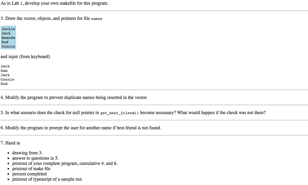Viewport: 308px width, 185px height.
Task: Click last Rod in keyboard input list
Action: tap(4, 84)
